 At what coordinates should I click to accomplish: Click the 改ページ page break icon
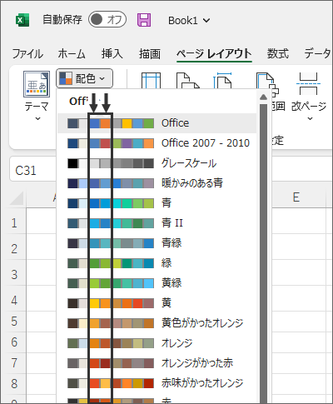click(x=308, y=83)
